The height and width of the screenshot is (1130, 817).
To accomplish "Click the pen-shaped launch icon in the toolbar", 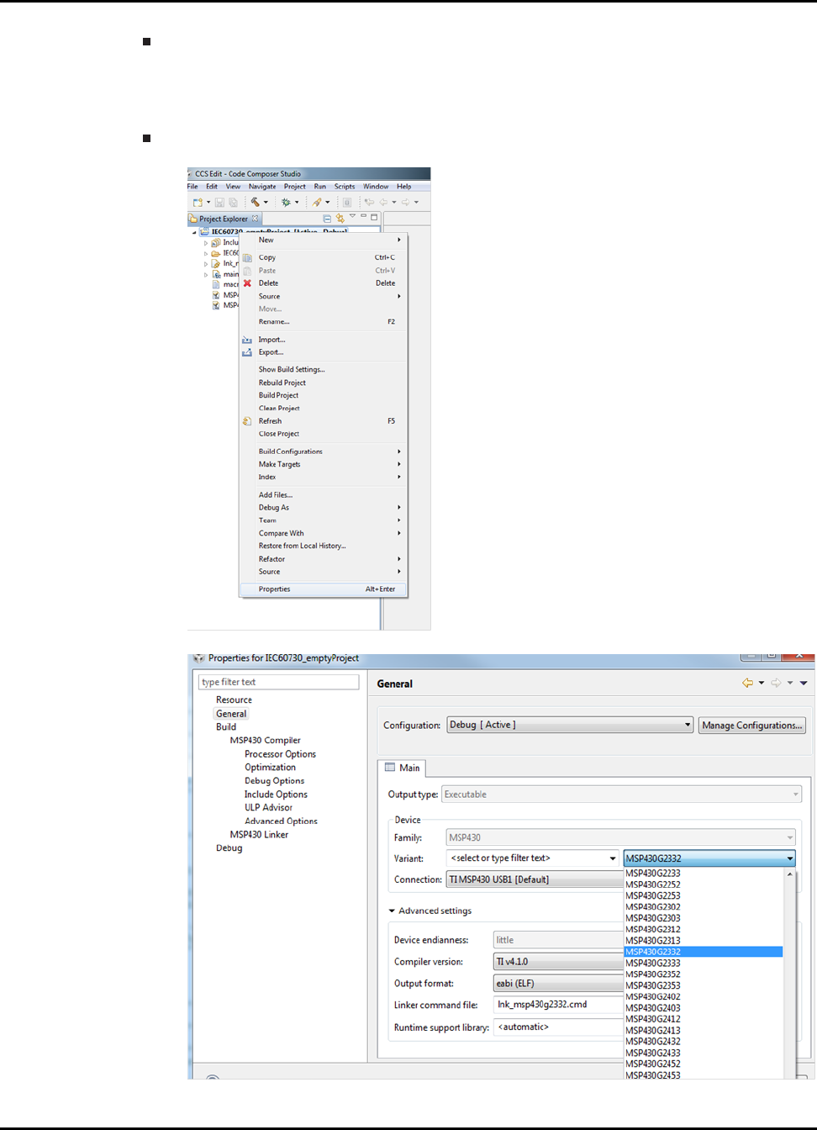I will click(317, 203).
